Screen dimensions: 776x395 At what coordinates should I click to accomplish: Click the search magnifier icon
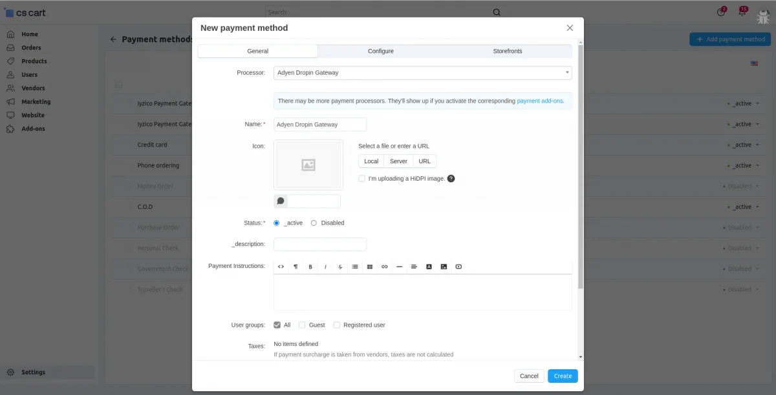[x=496, y=12]
